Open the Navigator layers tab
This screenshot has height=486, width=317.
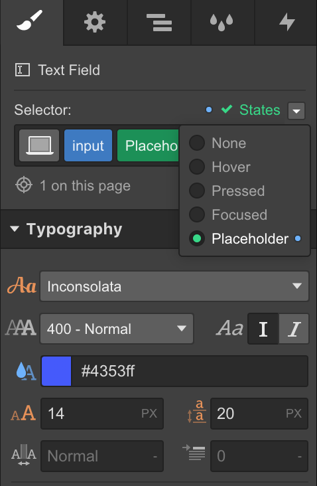pos(159,23)
